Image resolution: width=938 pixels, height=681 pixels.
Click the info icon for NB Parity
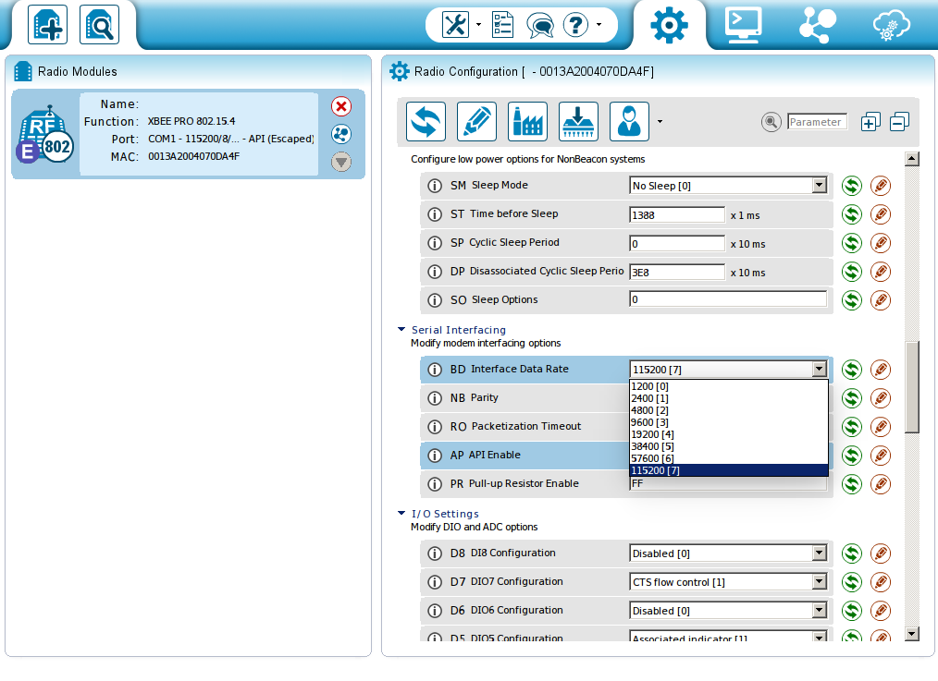[435, 398]
